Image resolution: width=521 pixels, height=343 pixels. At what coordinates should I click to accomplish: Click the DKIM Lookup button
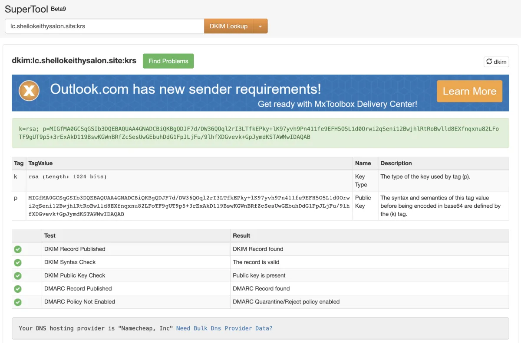(228, 26)
